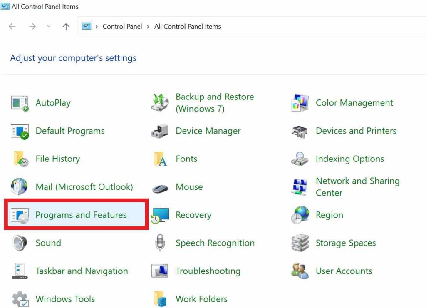Image resolution: width=426 pixels, height=308 pixels.
Task: Open the Default Programs link
Action: point(70,131)
